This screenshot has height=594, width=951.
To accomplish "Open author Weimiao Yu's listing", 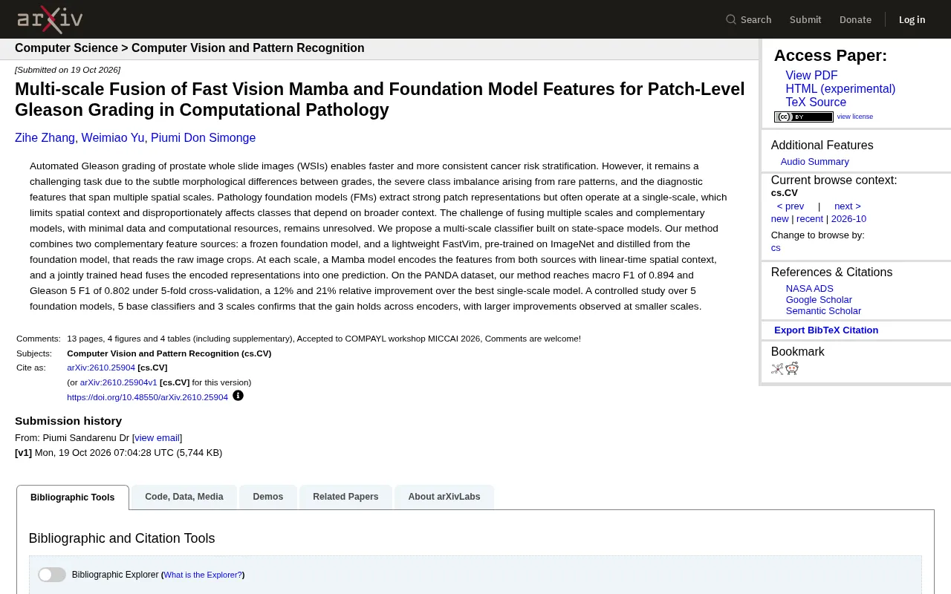I will pos(113,138).
